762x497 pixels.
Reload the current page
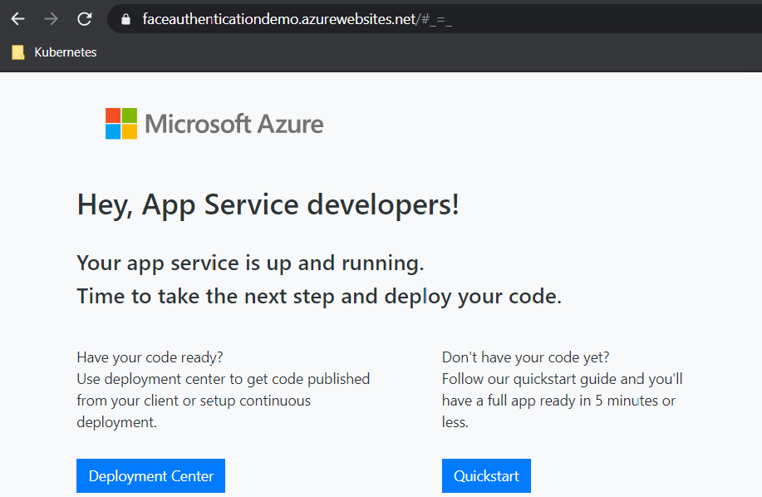point(84,18)
